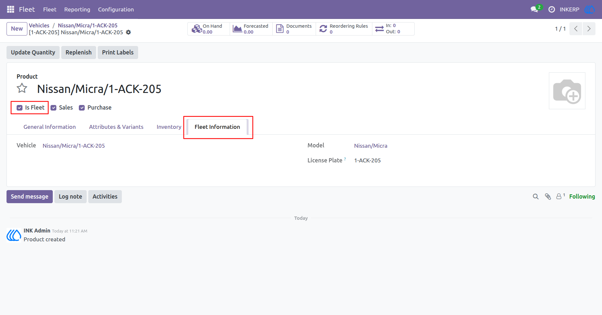Open the Nissan/Micra model link

point(371,146)
